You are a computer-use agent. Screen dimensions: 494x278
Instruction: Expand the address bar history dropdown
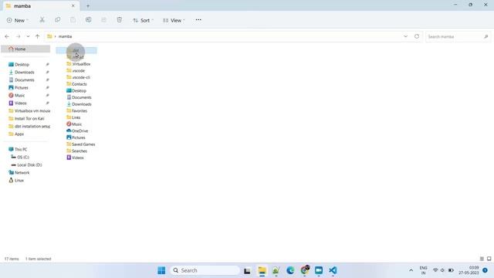[x=405, y=36]
